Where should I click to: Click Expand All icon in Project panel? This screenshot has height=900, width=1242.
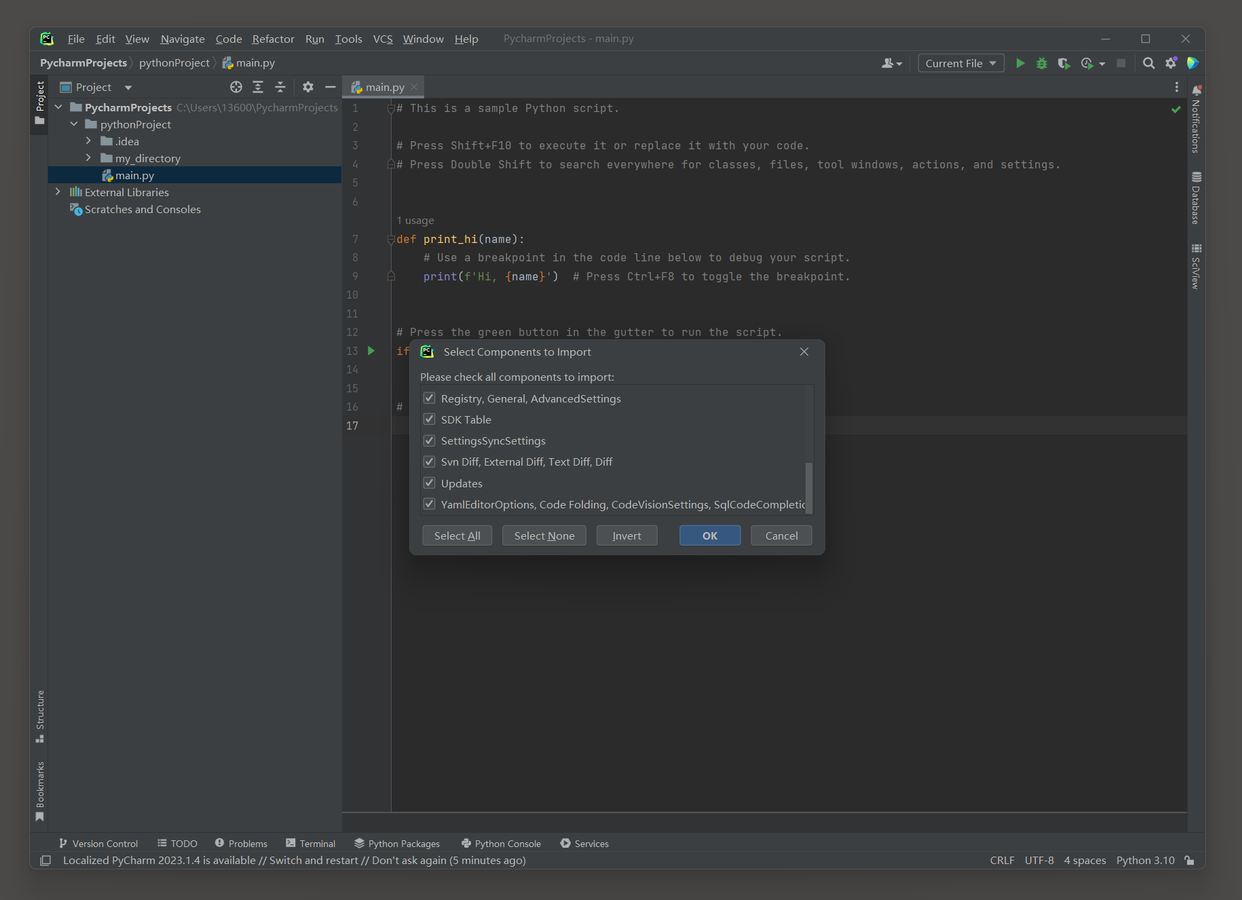[x=258, y=87]
